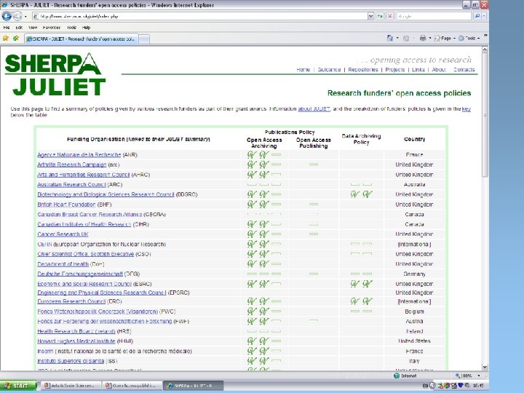Image resolution: width=524 pixels, height=393 pixels.
Task: Click first data archiving tick for BBSRC
Action: click(x=355, y=194)
